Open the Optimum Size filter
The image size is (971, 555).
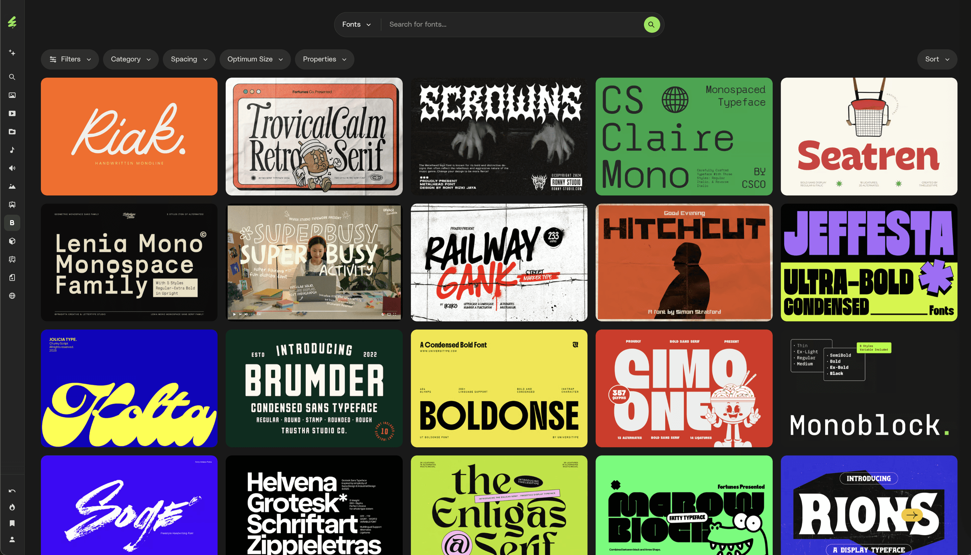[x=255, y=59]
